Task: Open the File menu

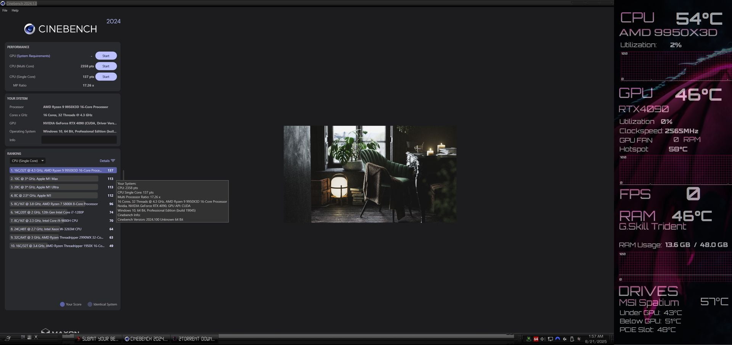Action: click(5, 10)
